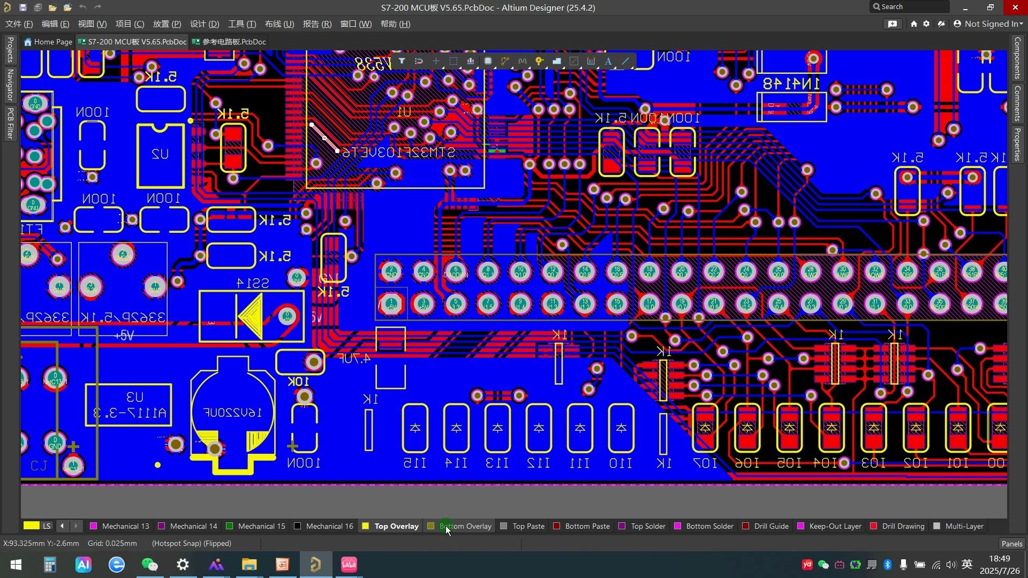Screen dimensions: 1028x578
Task: Click the Undo arrow icon
Action: pyautogui.click(x=82, y=7)
